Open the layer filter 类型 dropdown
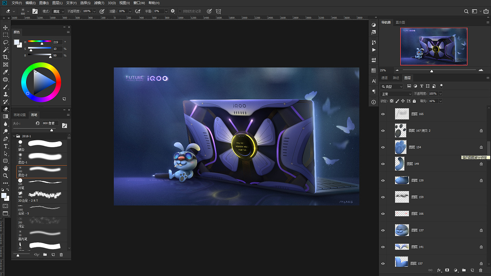 coord(392,86)
